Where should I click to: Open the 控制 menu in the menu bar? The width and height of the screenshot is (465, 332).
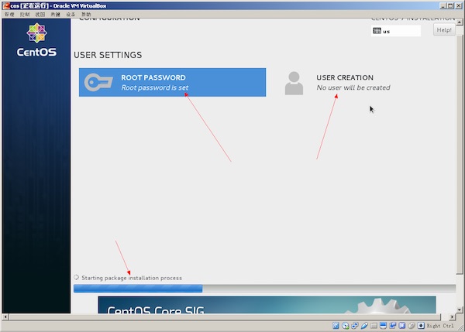26,15
